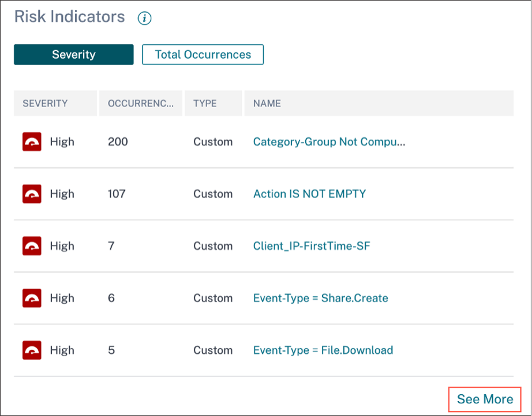Screen dimensions: 532x416
Task: Switch to the Severity view tab
Action: coord(73,55)
